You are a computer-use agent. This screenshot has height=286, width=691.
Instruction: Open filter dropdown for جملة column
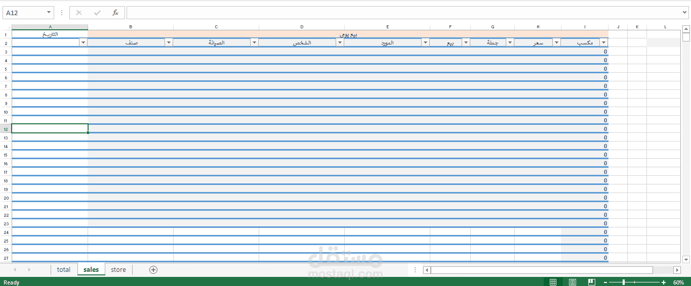(510, 43)
